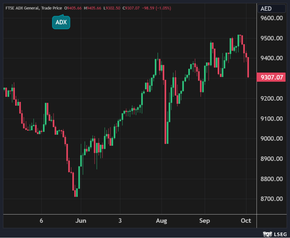Click the Aug label on time axis
290x238 pixels.
[161, 221]
